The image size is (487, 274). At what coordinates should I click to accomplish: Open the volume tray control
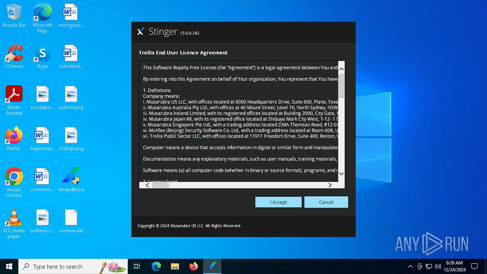438,266
